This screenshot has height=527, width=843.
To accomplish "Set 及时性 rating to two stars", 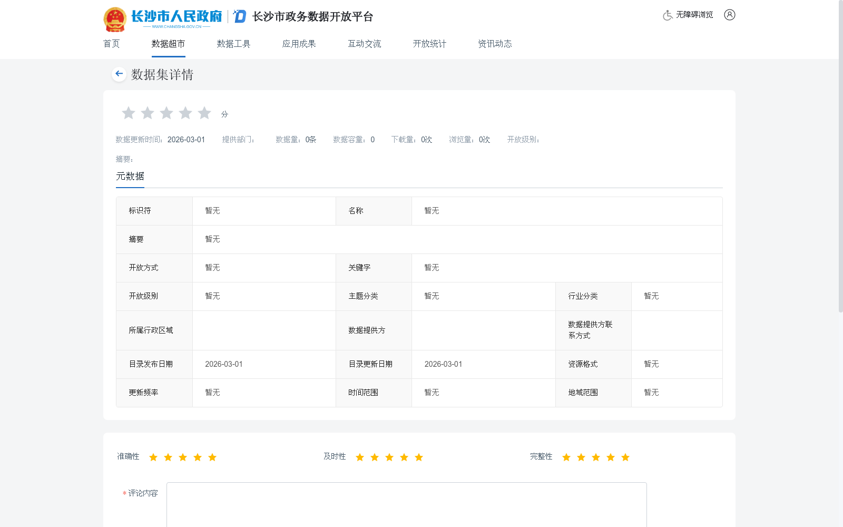I will 375,457.
